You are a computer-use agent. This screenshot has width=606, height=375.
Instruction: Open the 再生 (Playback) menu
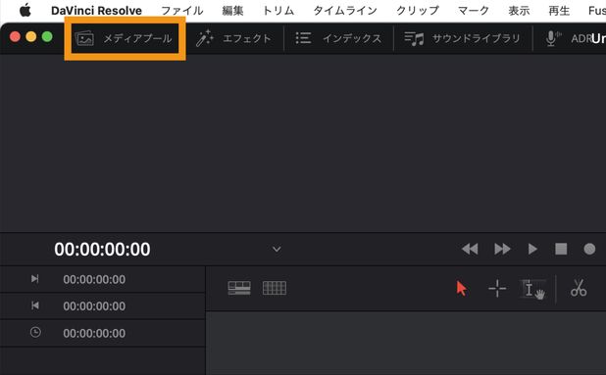click(559, 11)
